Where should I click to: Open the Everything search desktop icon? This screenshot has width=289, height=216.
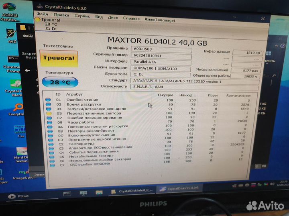[x=16, y=110]
